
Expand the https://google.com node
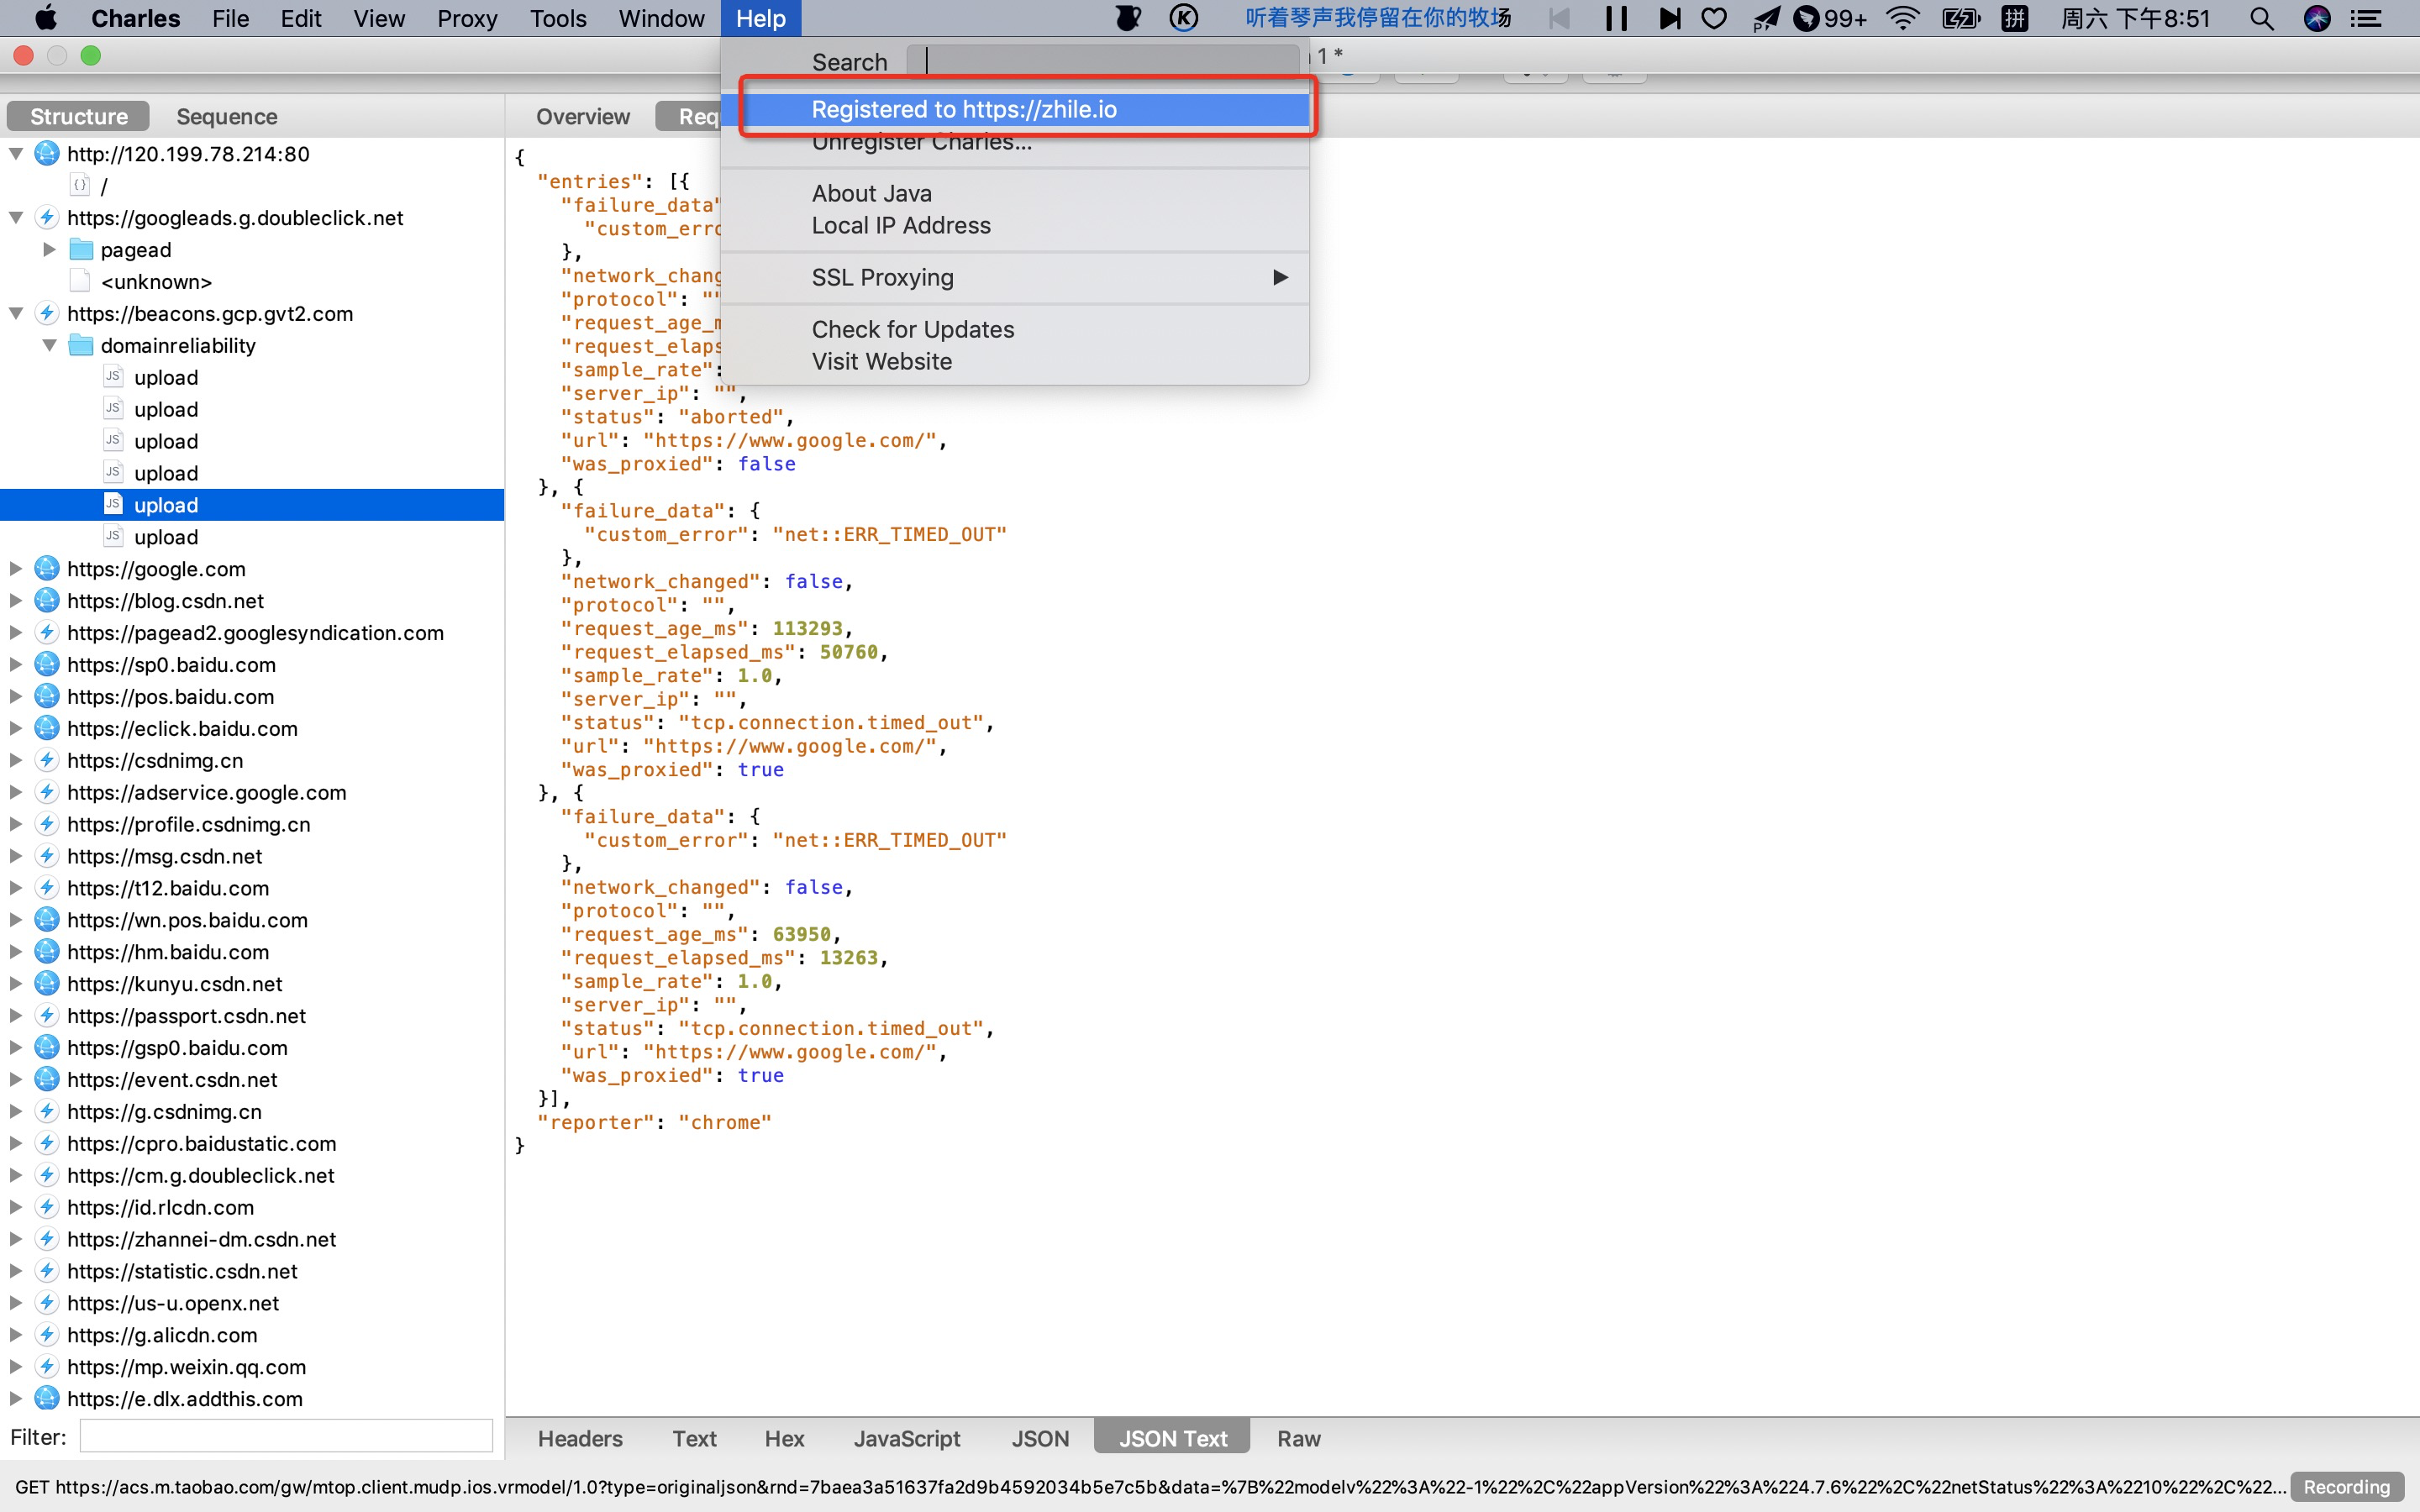tap(16, 568)
